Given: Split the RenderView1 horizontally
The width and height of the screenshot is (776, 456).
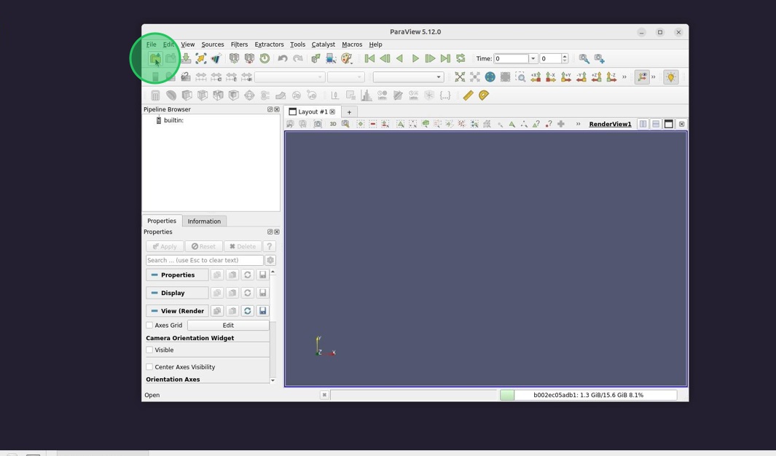Looking at the screenshot, I should [643, 124].
